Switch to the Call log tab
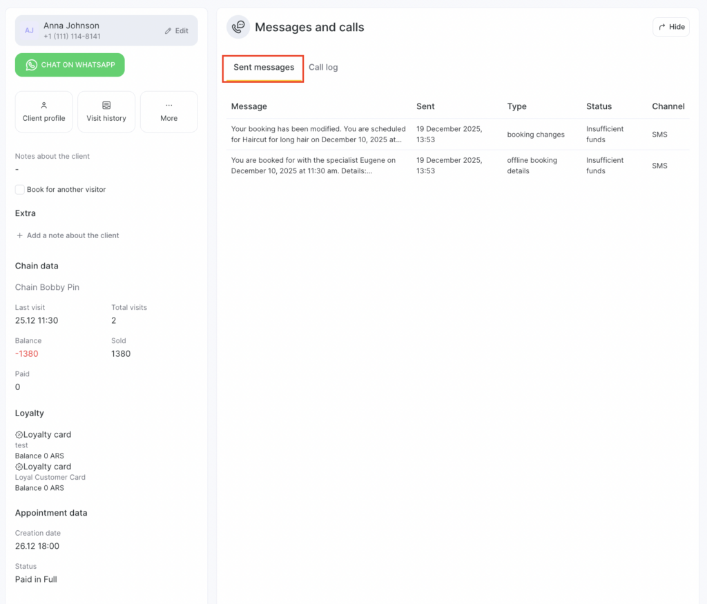 tap(323, 67)
